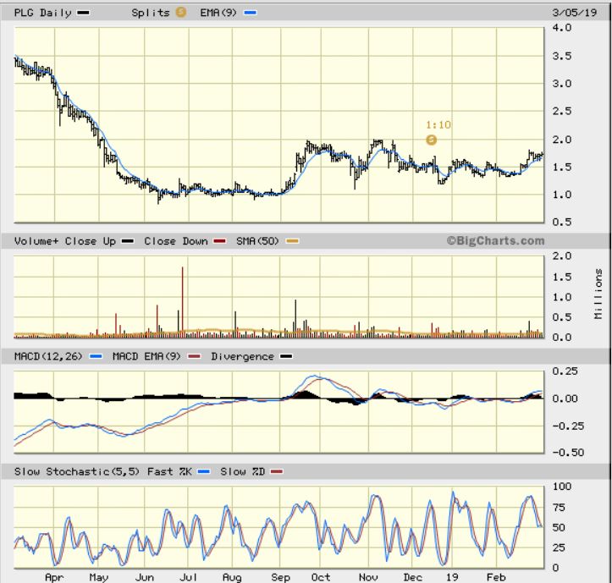The width and height of the screenshot is (612, 583).
Task: Click the '100' stochastic axis value
Action: click(562, 487)
